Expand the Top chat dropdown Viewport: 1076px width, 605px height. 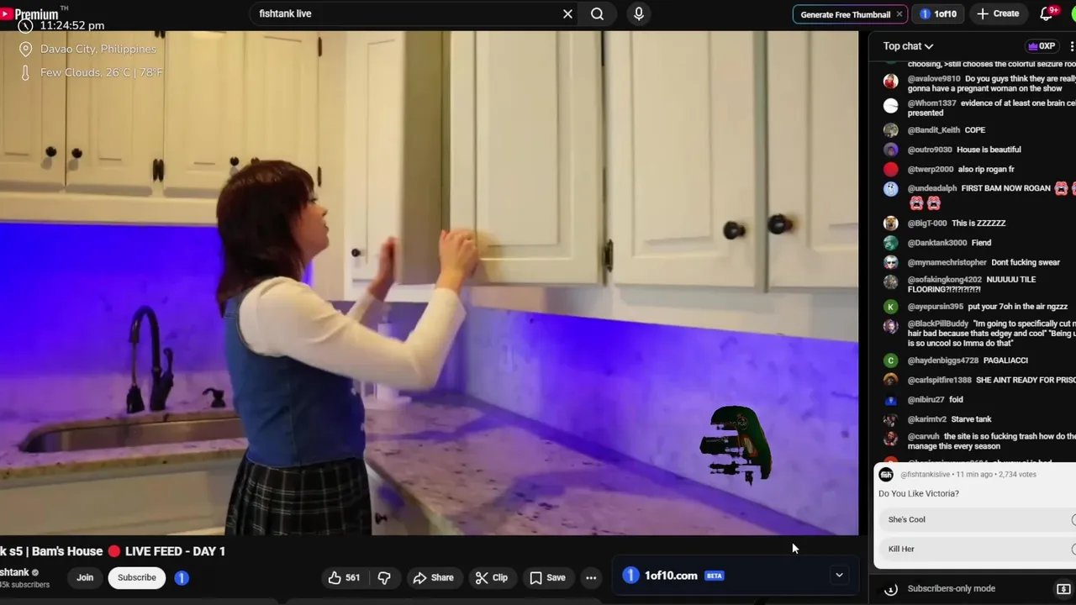click(908, 46)
